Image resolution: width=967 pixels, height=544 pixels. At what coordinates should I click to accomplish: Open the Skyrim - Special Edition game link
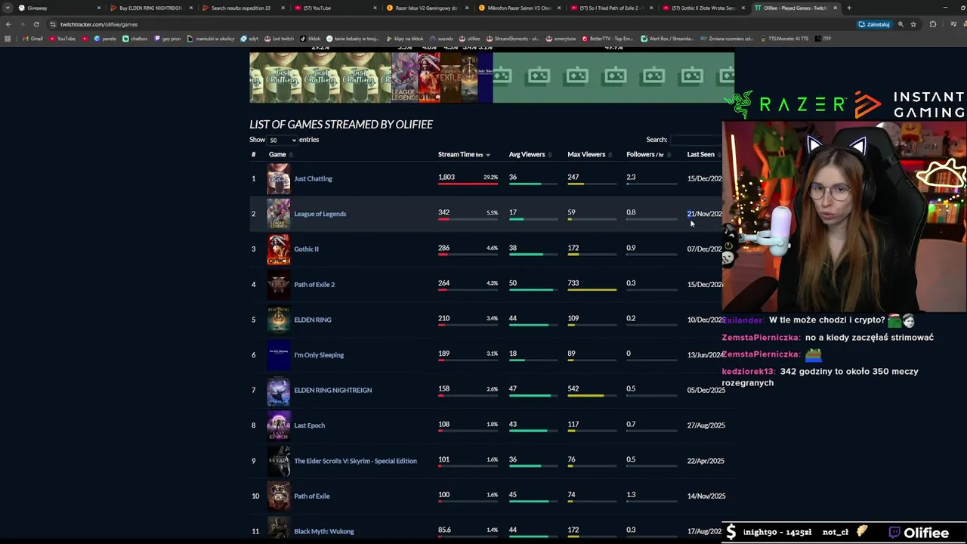point(355,461)
